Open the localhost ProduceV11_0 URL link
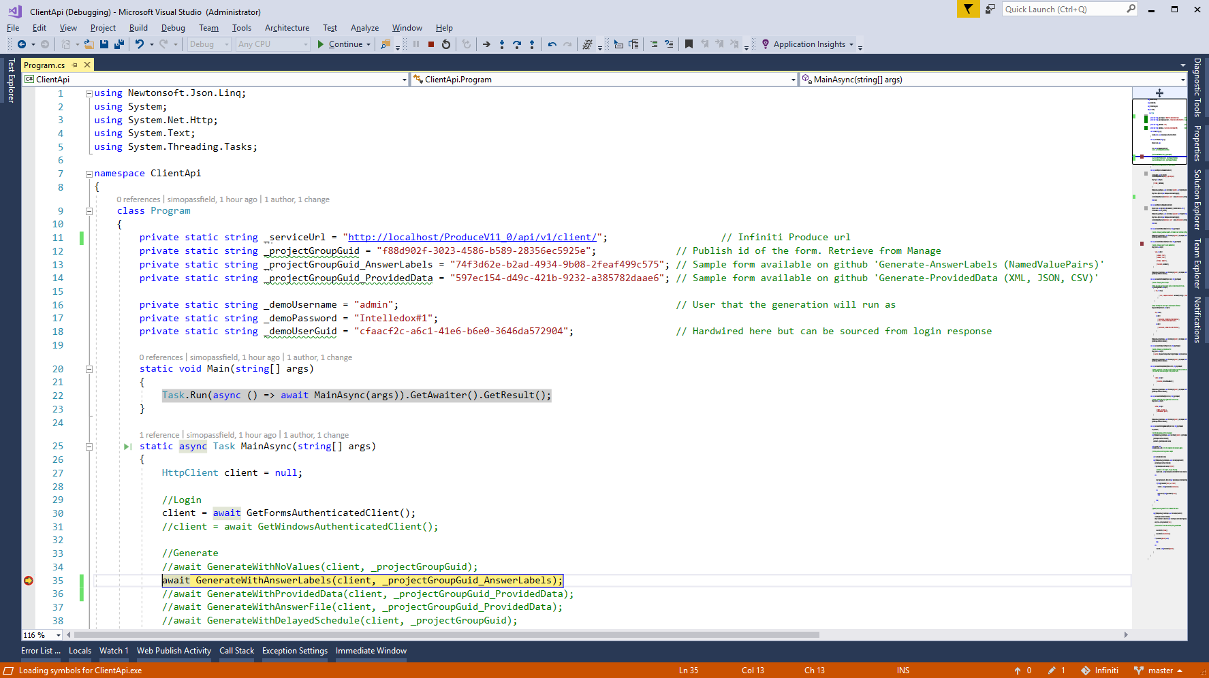1209x678 pixels. point(472,238)
